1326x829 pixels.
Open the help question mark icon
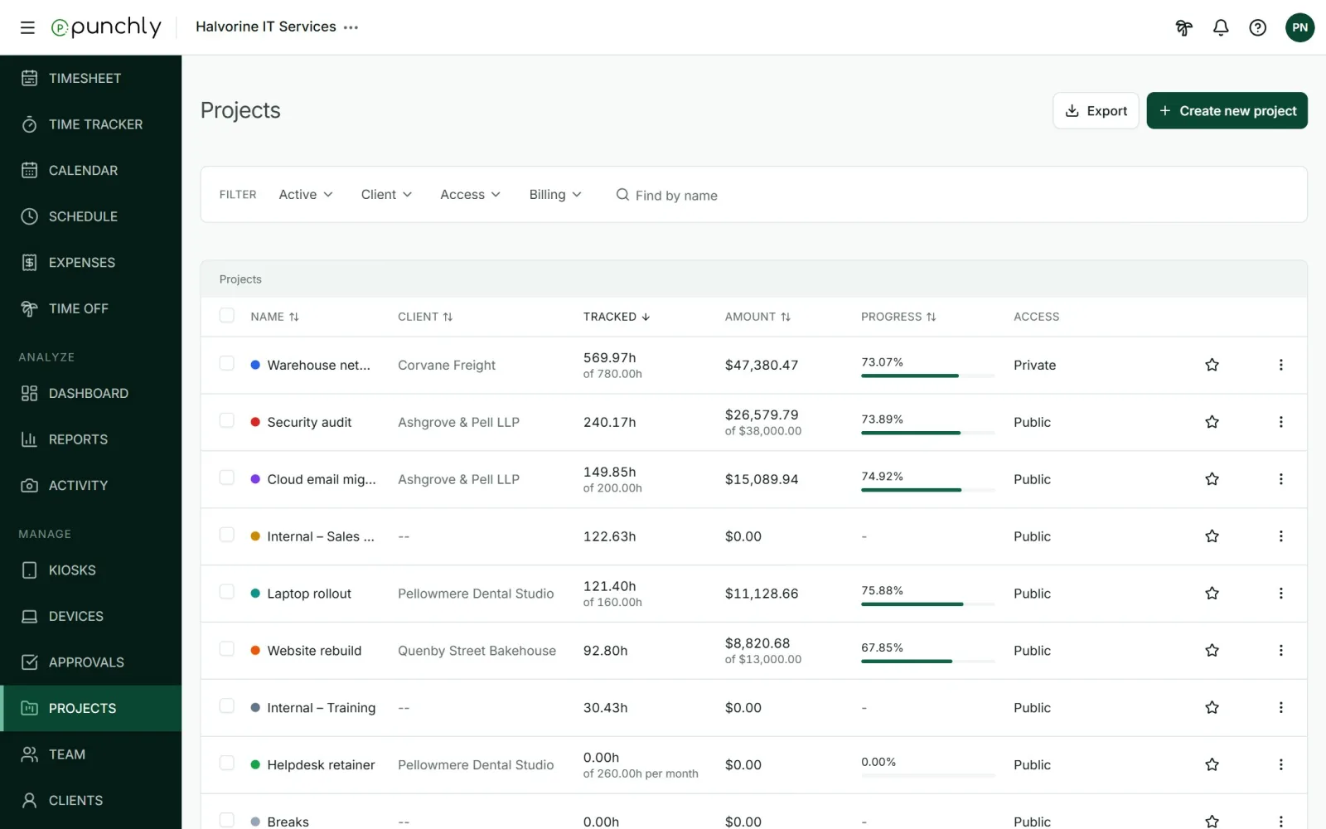[1258, 27]
